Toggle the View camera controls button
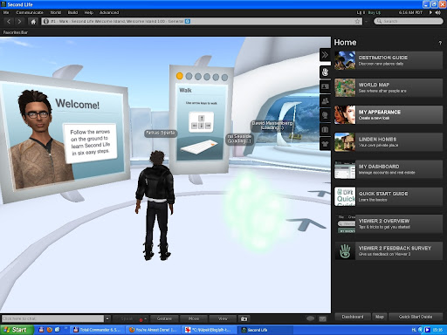 click(x=223, y=318)
